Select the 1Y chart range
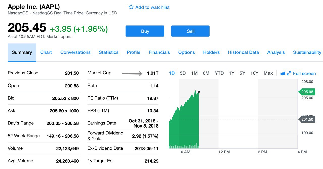The height and width of the screenshot is (169, 323). (232, 73)
